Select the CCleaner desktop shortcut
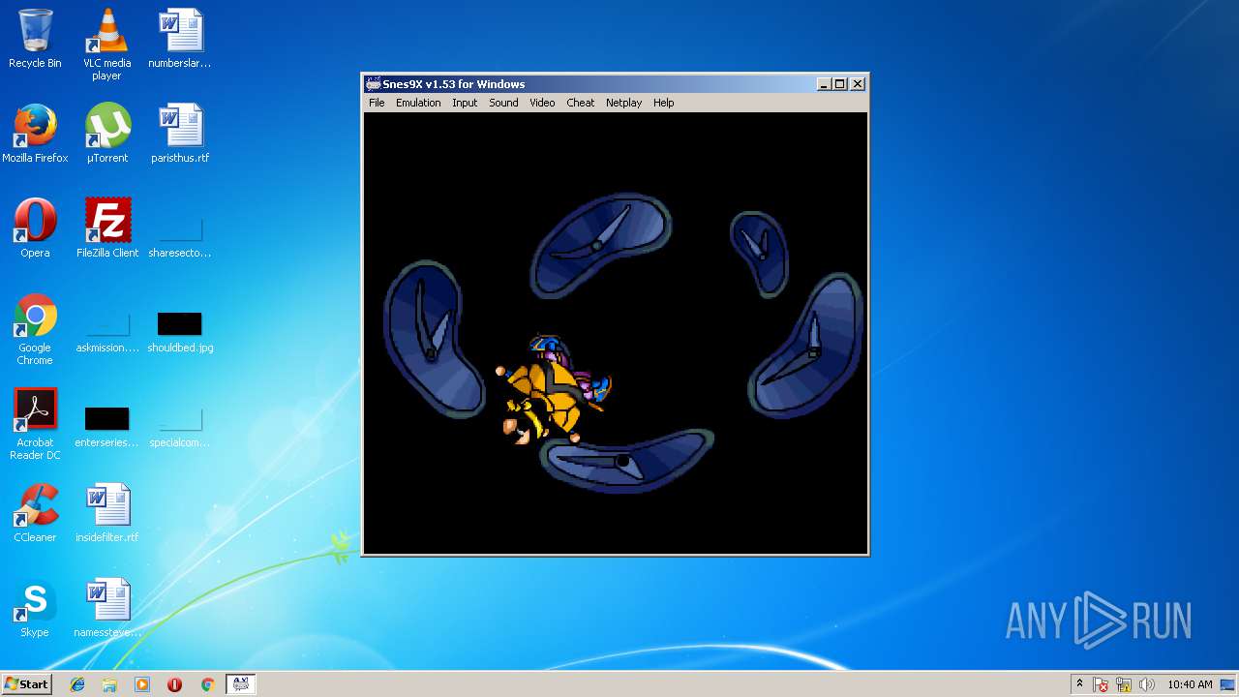 click(35, 513)
